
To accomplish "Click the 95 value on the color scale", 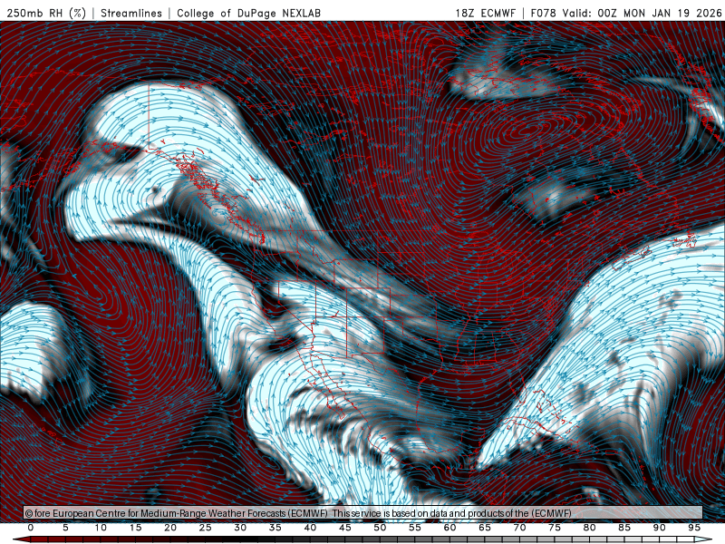I will coord(694,528).
